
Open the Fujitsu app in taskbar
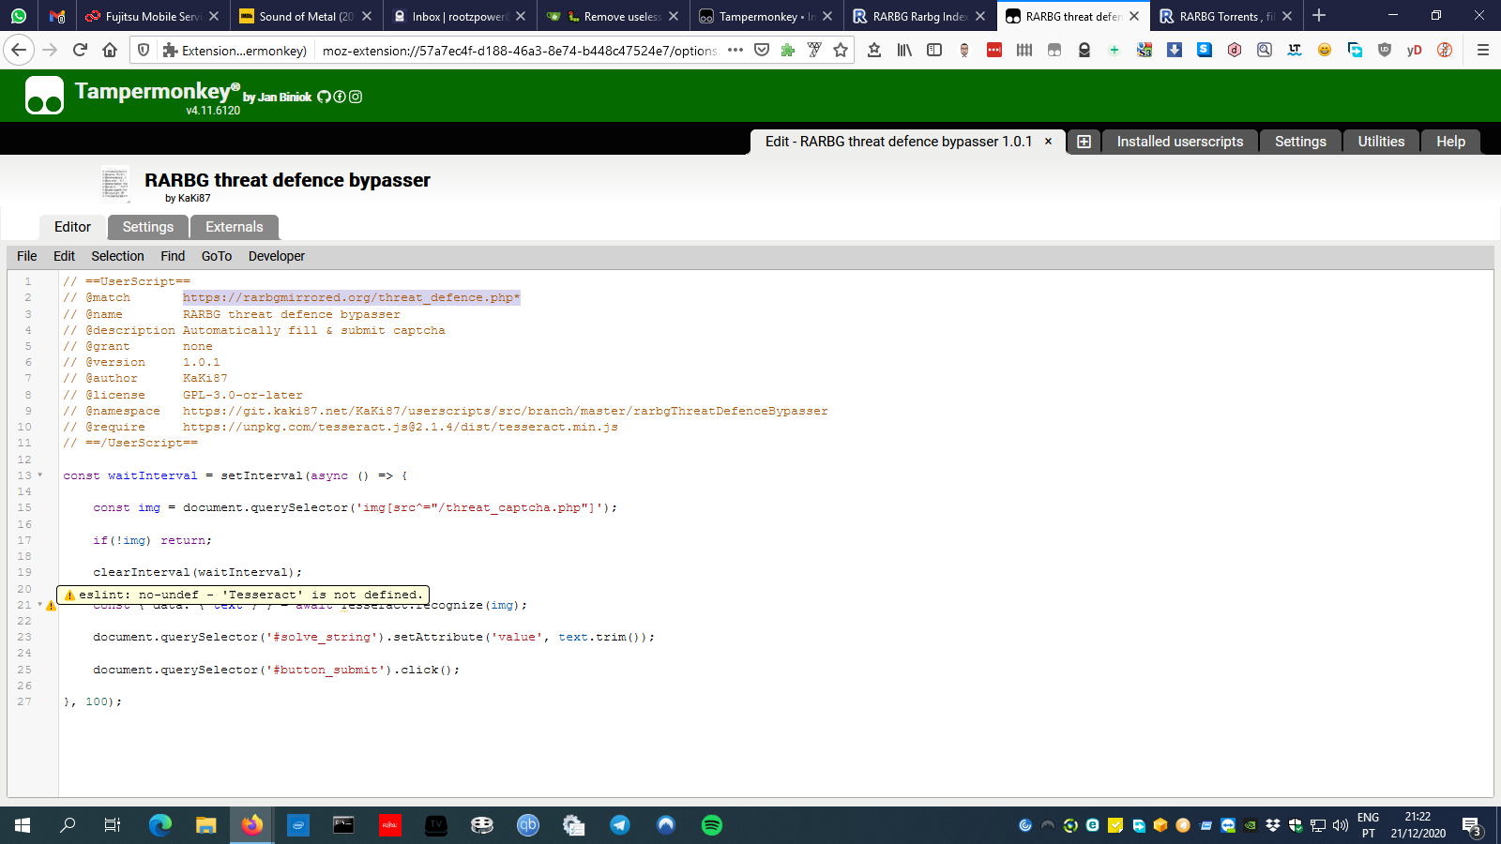point(389,825)
